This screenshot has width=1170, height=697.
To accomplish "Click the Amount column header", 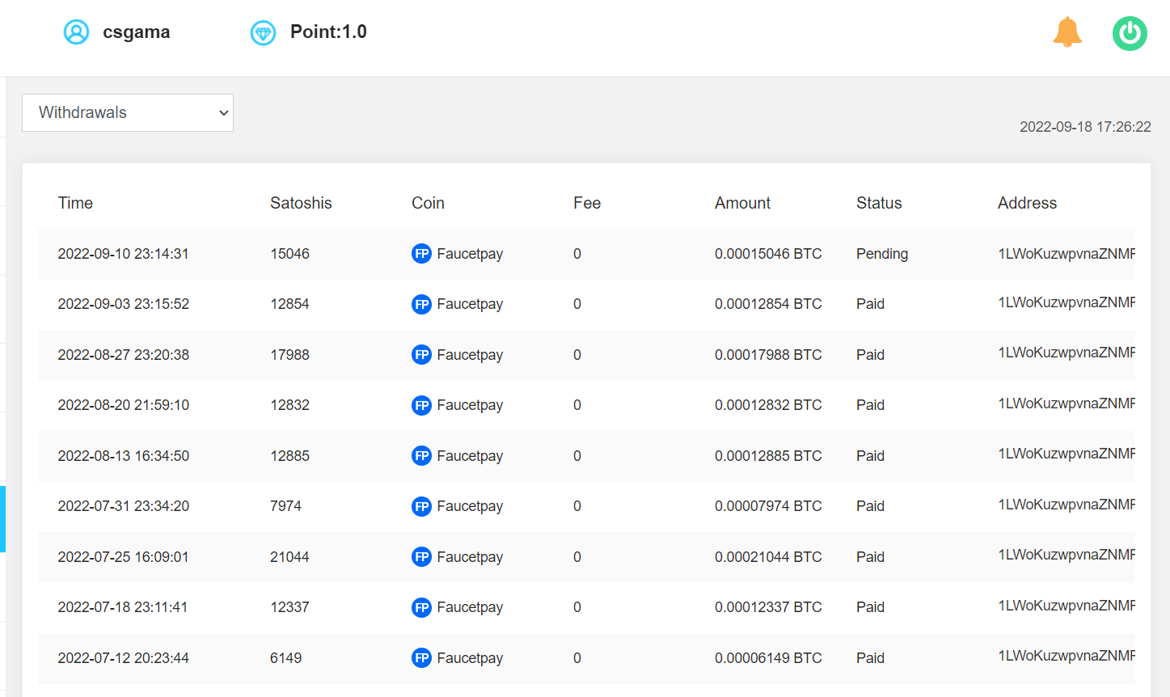I will click(742, 203).
